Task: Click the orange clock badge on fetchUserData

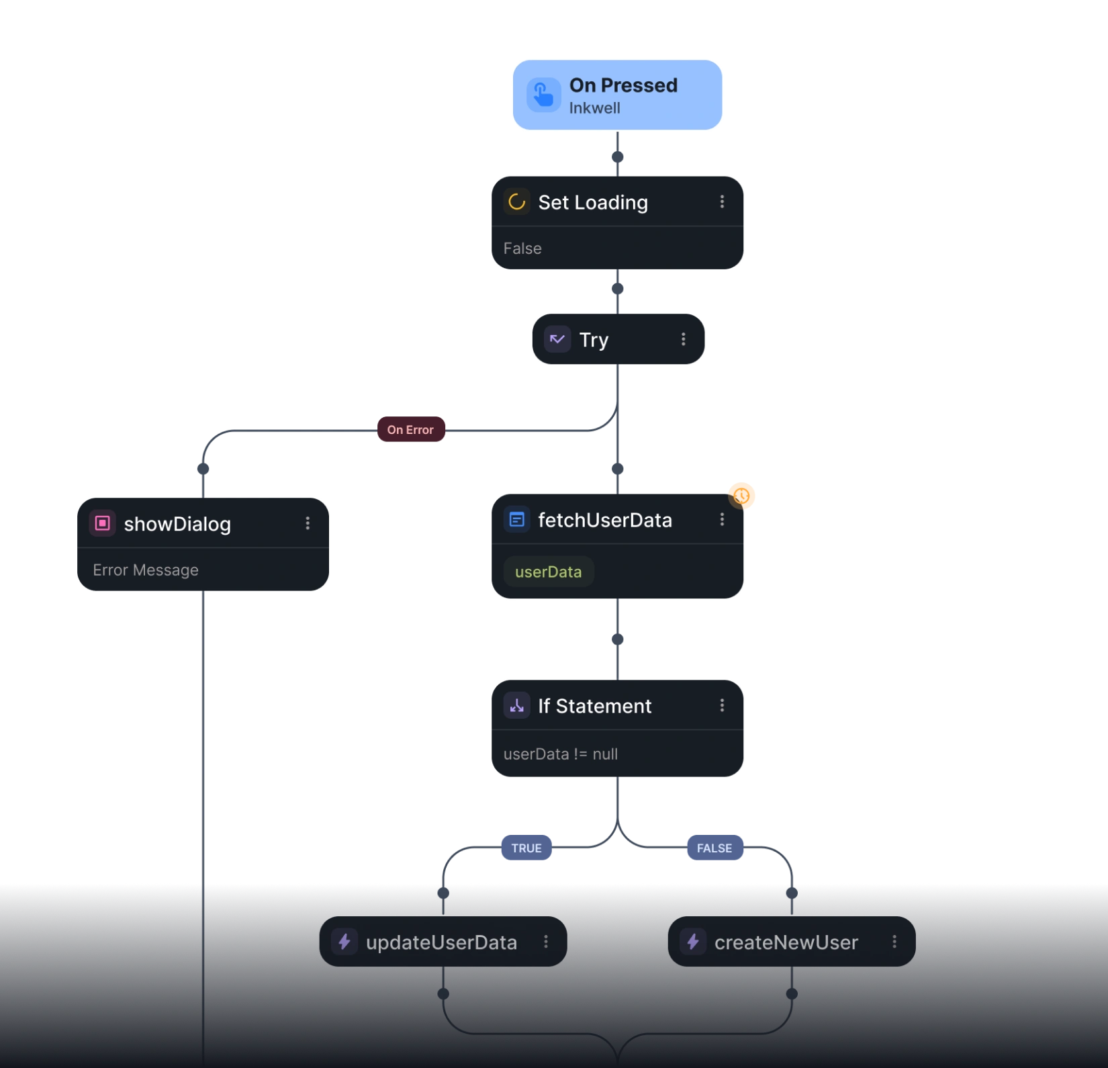Action: click(741, 496)
